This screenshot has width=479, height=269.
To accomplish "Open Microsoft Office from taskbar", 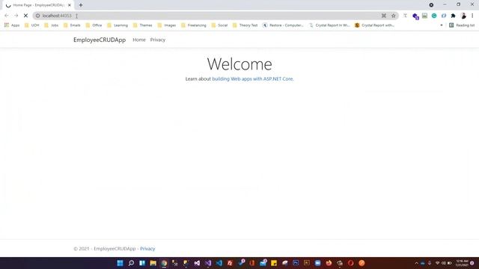I will click(252, 263).
